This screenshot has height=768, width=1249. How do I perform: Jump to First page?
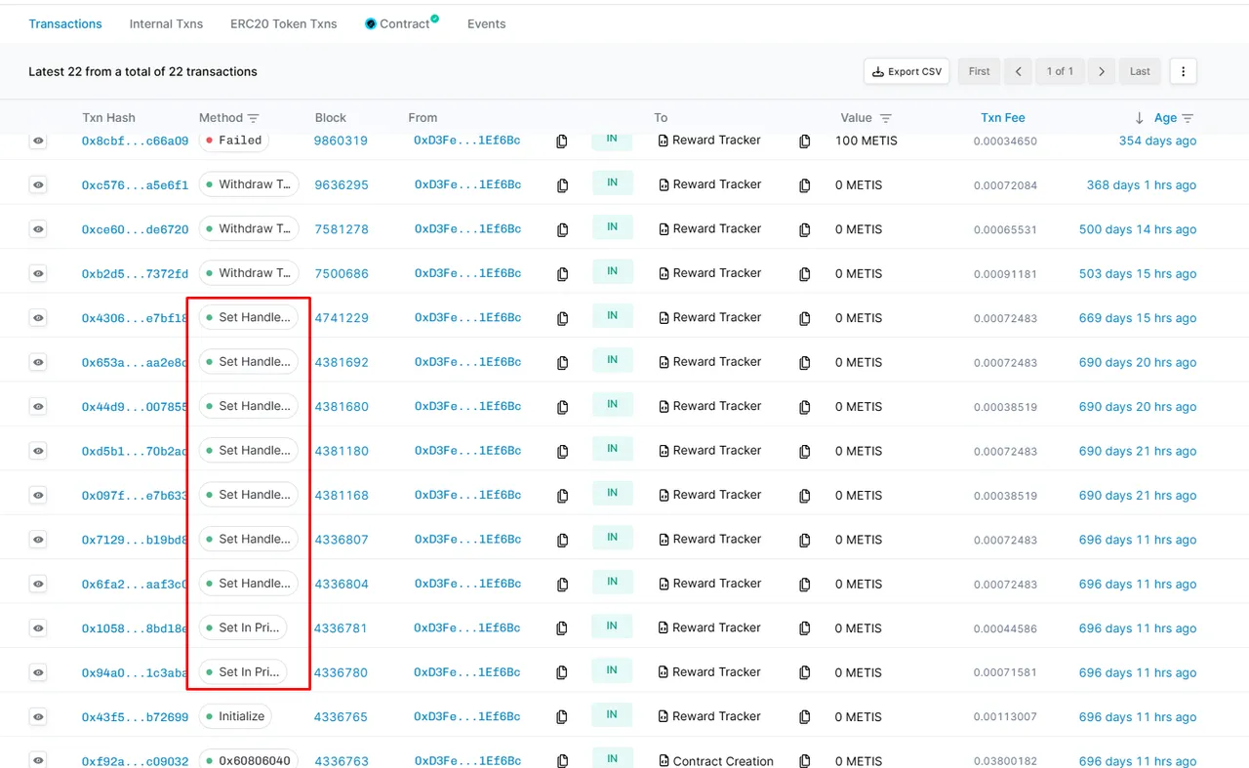pyautogui.click(x=980, y=71)
